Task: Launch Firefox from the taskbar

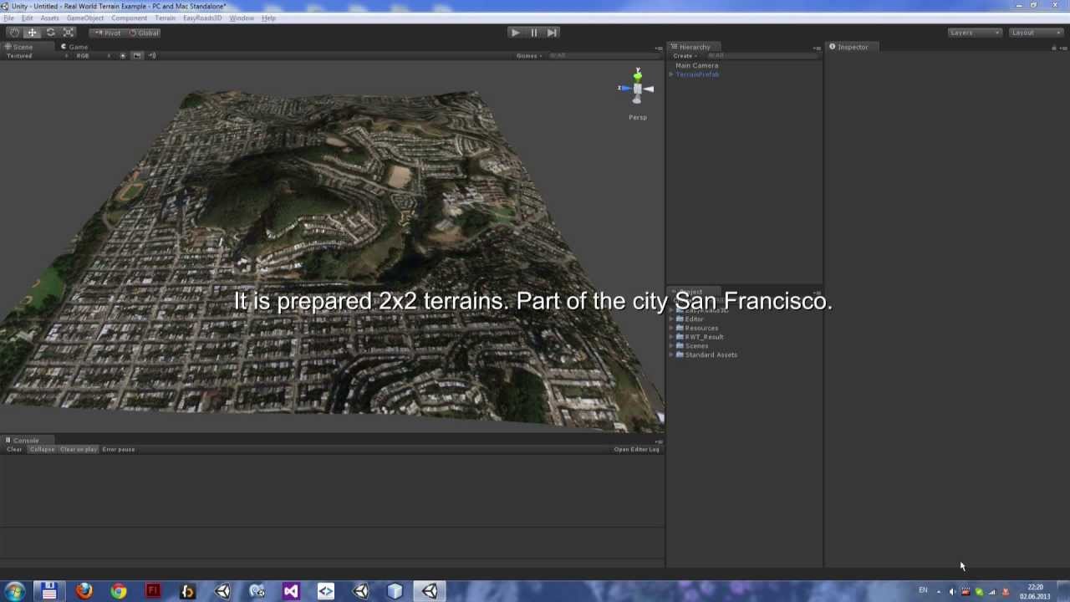Action: [84, 591]
